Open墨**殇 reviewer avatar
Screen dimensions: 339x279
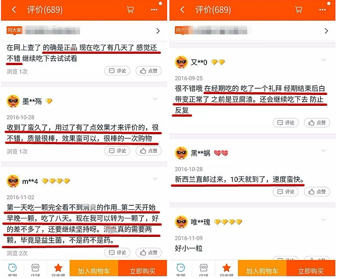[x=13, y=101]
